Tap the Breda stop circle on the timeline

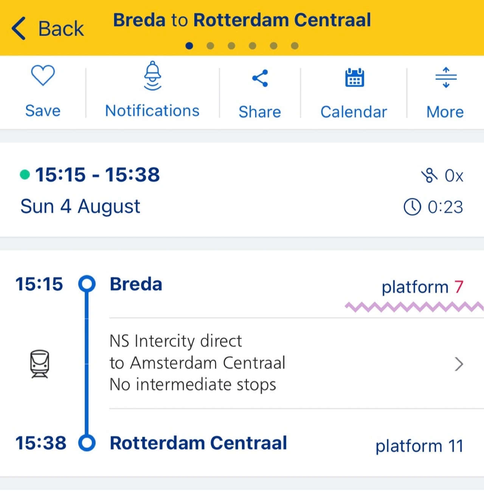tap(87, 284)
